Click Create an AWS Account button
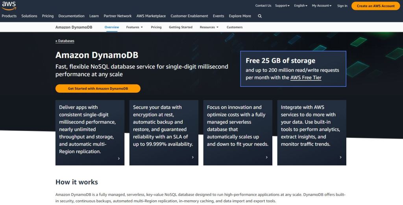403x205 pixels. tap(375, 6)
